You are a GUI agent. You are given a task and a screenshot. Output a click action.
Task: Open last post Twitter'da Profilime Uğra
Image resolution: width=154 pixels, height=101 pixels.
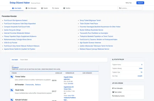(x=70, y=99)
